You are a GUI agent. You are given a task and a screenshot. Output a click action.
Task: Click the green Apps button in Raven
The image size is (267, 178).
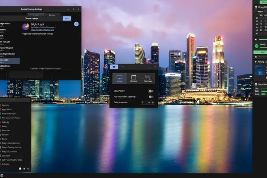(x=260, y=52)
